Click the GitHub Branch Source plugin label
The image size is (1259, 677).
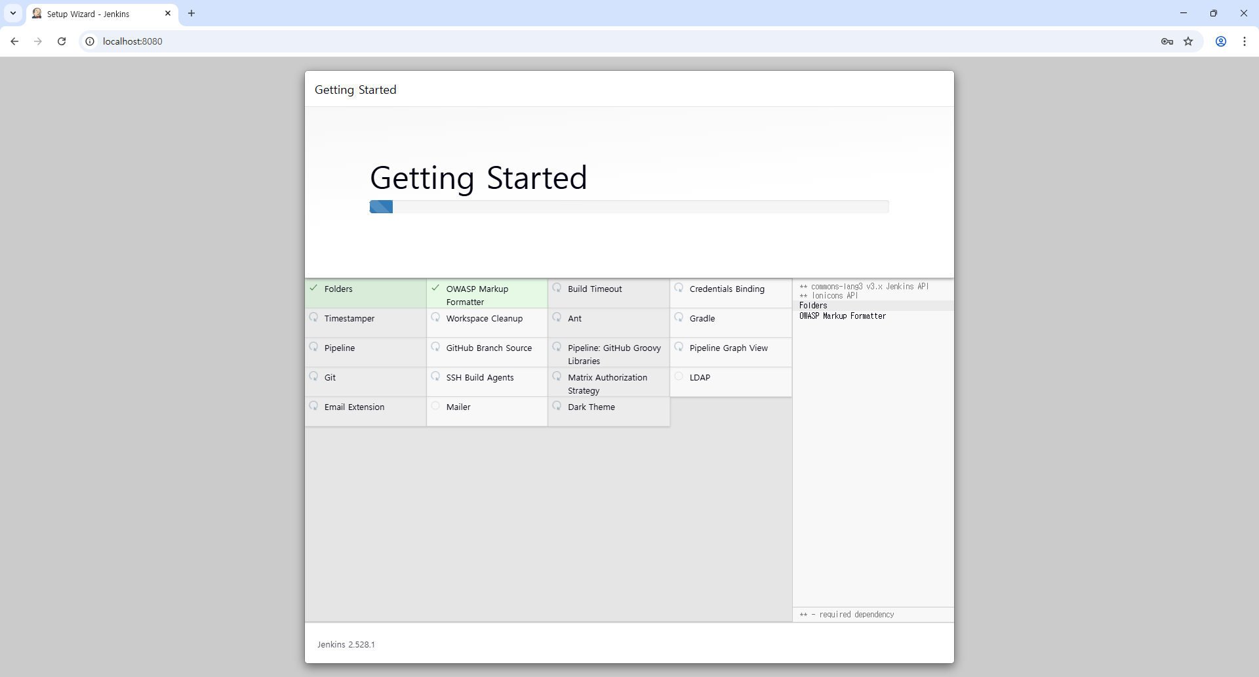[x=489, y=348]
